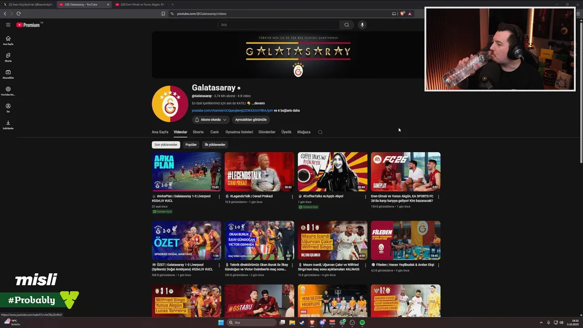This screenshot has height=328, width=583.
Task: Switch to the Shorts channel tab
Action: tap(198, 132)
